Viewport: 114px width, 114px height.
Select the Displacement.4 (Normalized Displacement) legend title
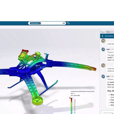click(x=83, y=91)
